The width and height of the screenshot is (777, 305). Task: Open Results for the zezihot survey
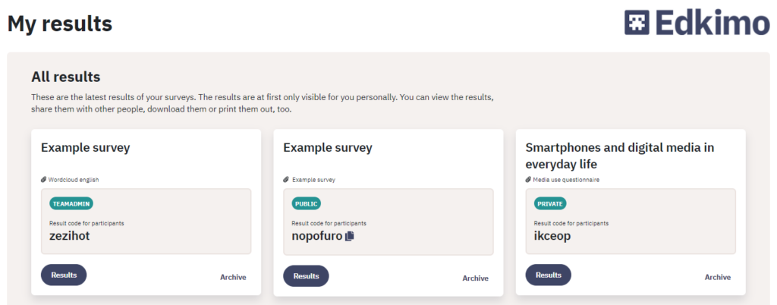coord(64,275)
